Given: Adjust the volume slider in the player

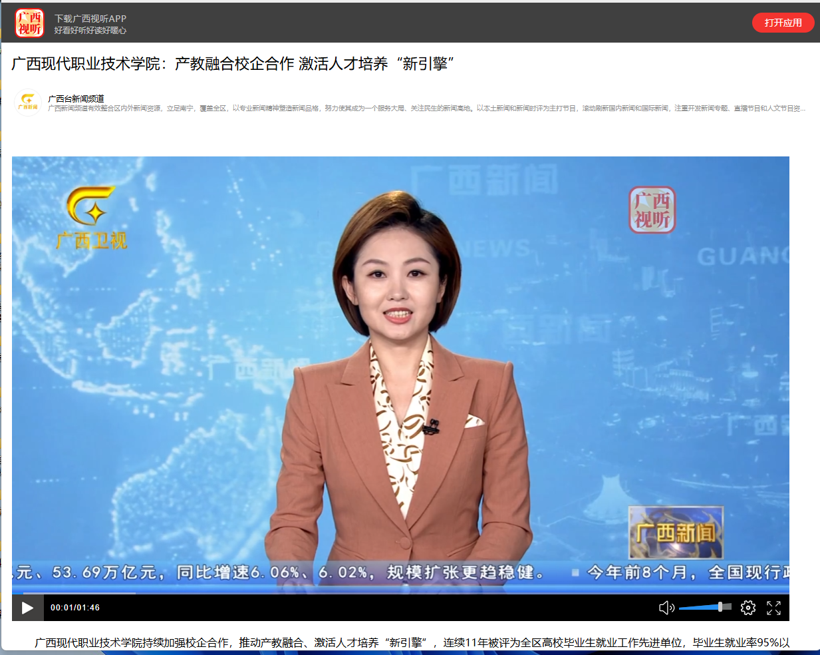Looking at the screenshot, I should (705, 607).
